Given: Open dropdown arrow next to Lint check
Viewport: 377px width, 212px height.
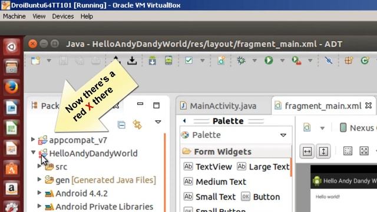Looking at the screenshot, I should point(203,61).
